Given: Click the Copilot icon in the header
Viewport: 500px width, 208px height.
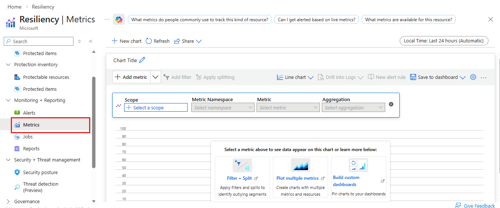Looking at the screenshot, I should (x=119, y=19).
